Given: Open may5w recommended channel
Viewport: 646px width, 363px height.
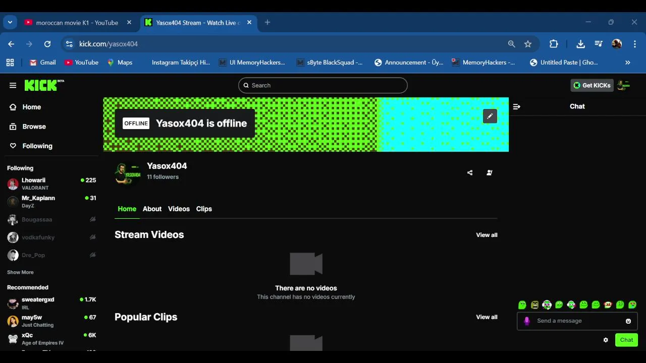Looking at the screenshot, I should pos(51,321).
